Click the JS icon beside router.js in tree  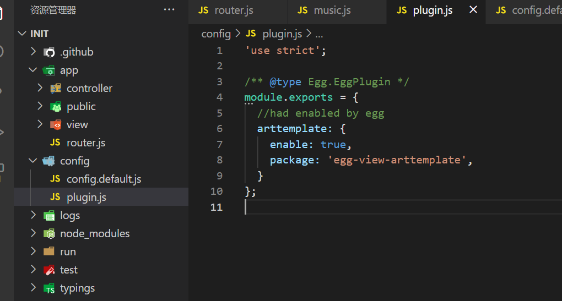[55, 143]
